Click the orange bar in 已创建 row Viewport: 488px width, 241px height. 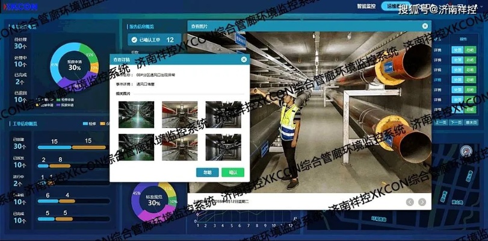coord(88,148)
